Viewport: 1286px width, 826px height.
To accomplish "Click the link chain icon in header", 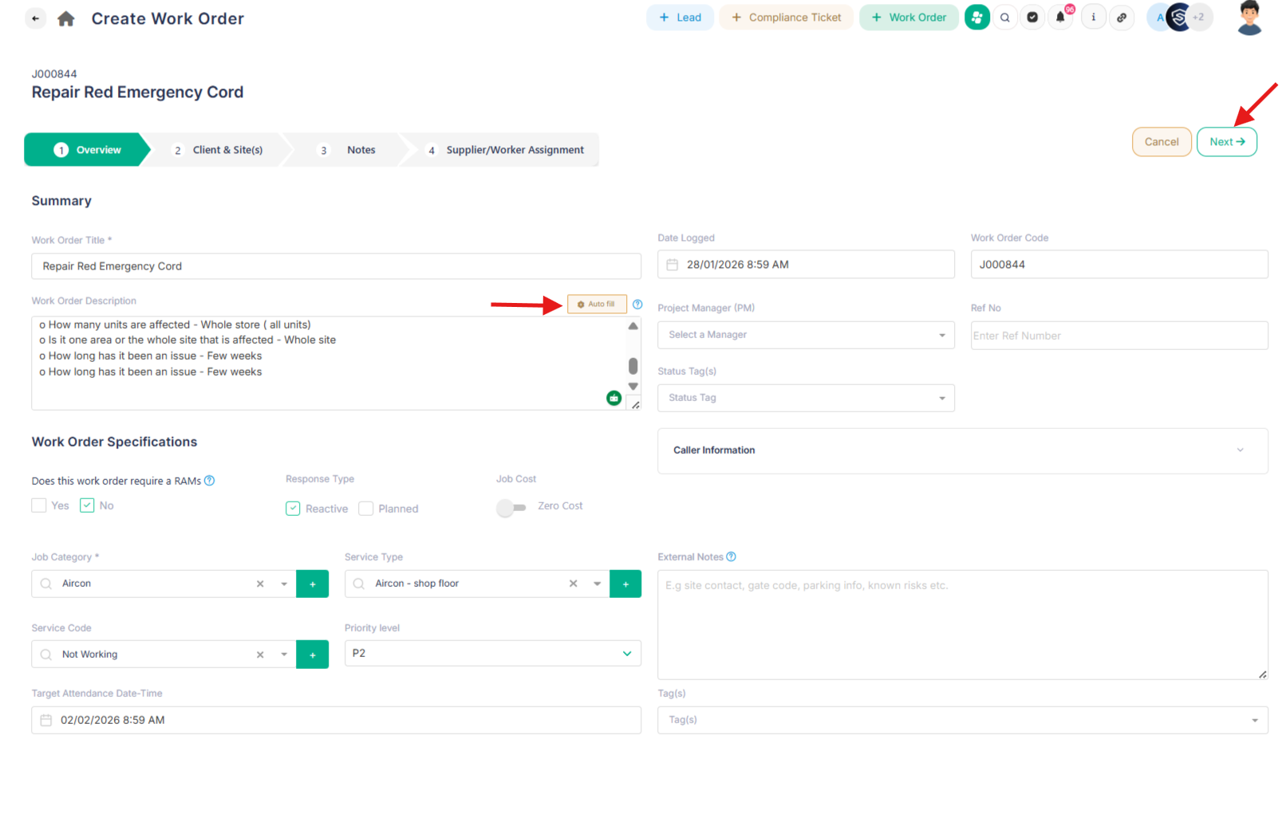I will point(1122,18).
